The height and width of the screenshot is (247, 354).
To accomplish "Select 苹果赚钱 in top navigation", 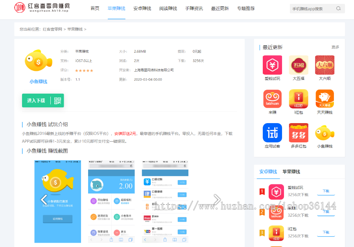I will coord(116,9).
